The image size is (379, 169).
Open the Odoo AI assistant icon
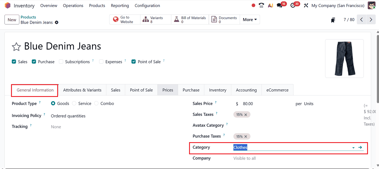(x=270, y=5)
